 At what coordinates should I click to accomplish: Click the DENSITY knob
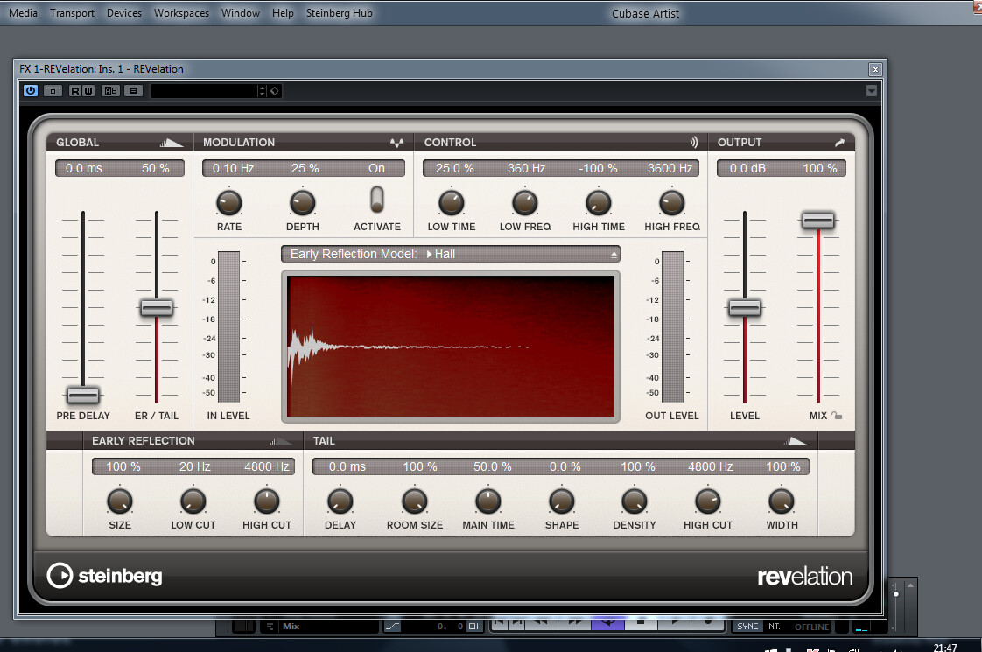pos(635,501)
